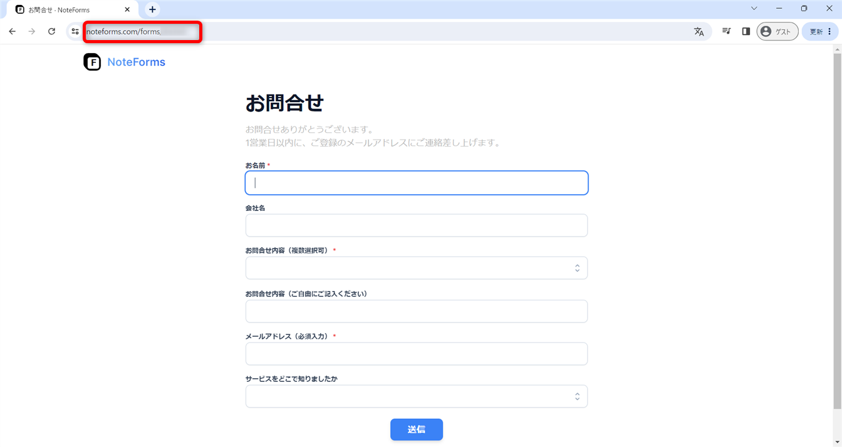Click the 送信 submit button
This screenshot has width=842, height=447.
point(416,429)
